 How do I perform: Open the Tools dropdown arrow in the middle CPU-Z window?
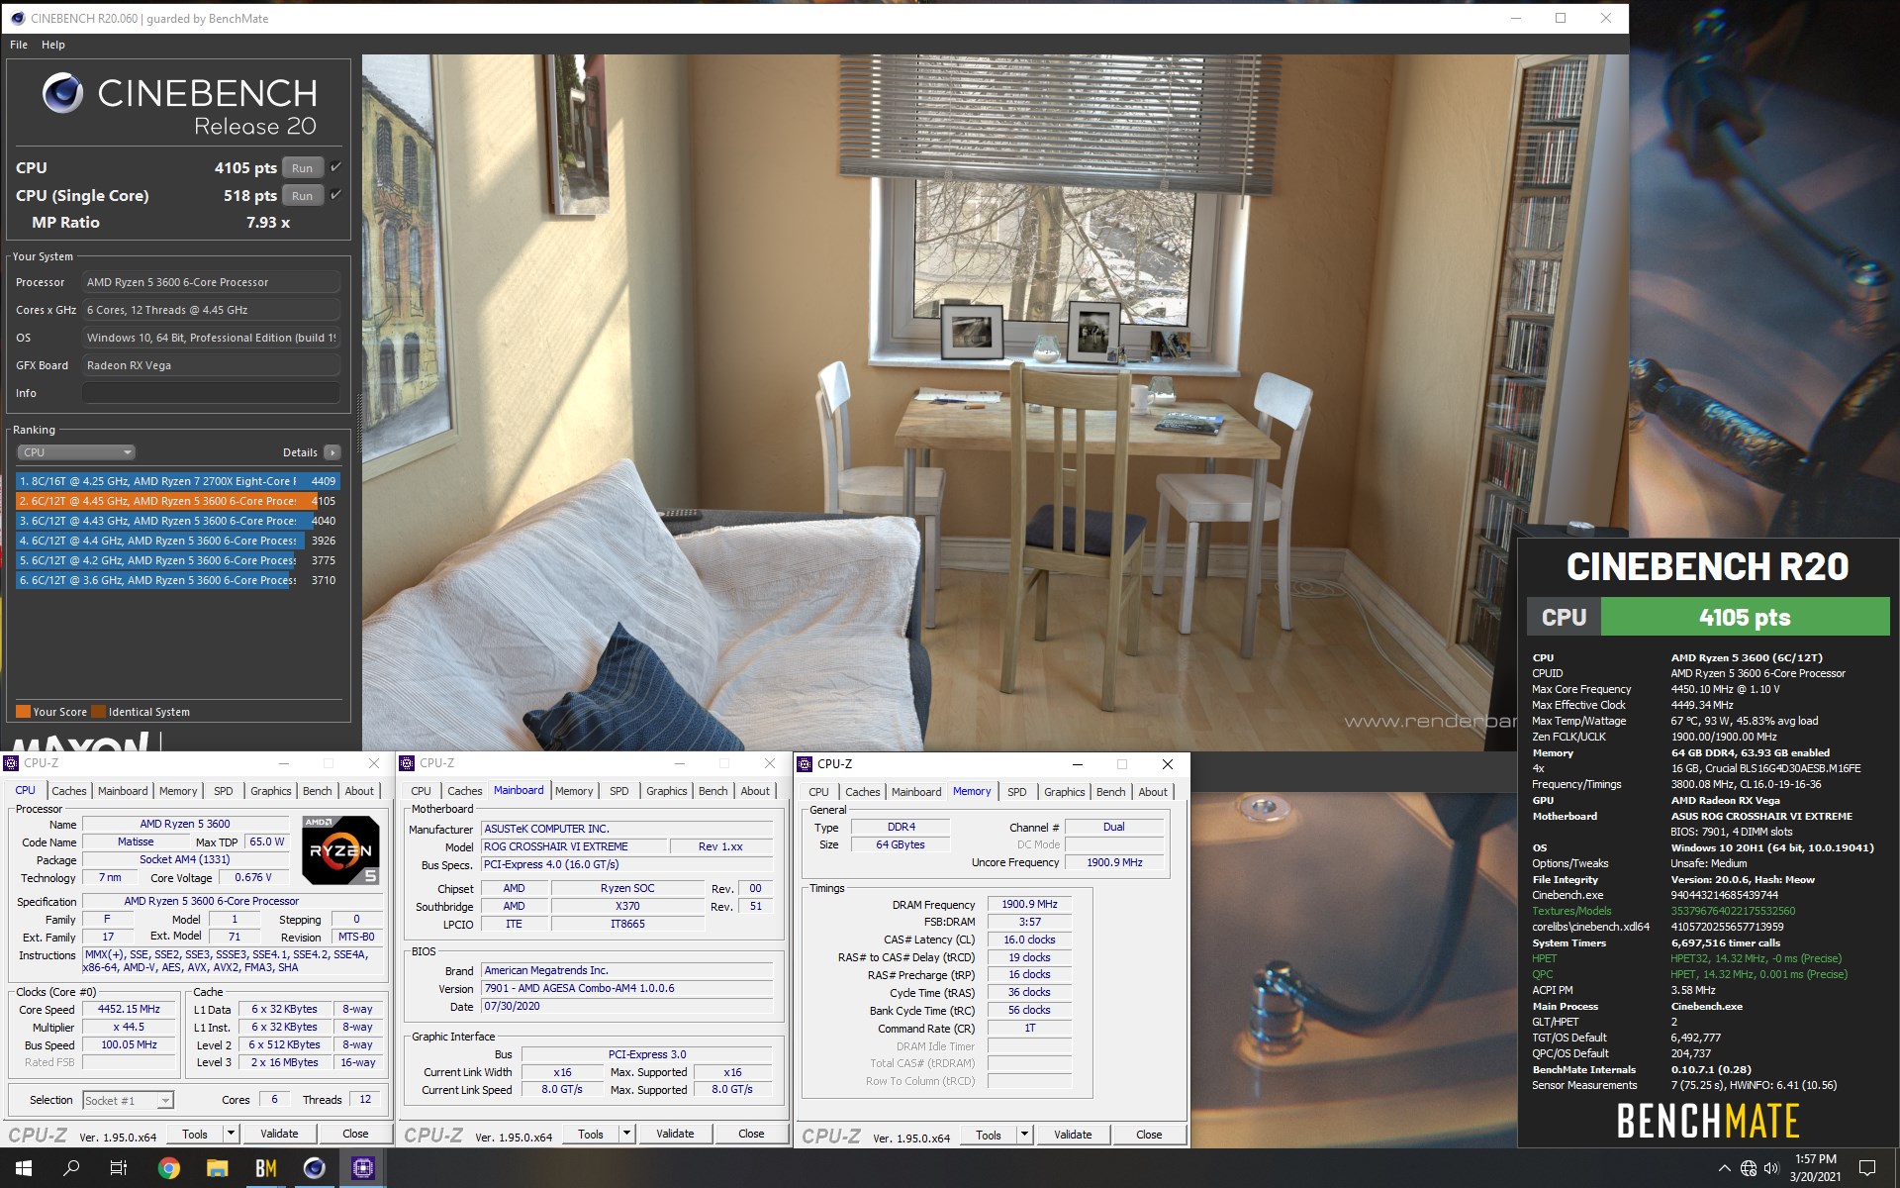click(626, 1134)
